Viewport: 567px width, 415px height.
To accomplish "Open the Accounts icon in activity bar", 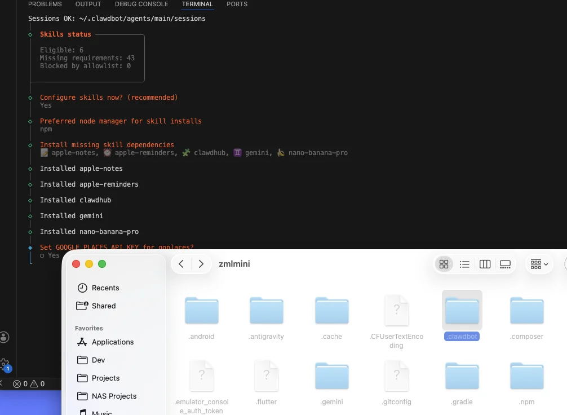I will coord(5,337).
